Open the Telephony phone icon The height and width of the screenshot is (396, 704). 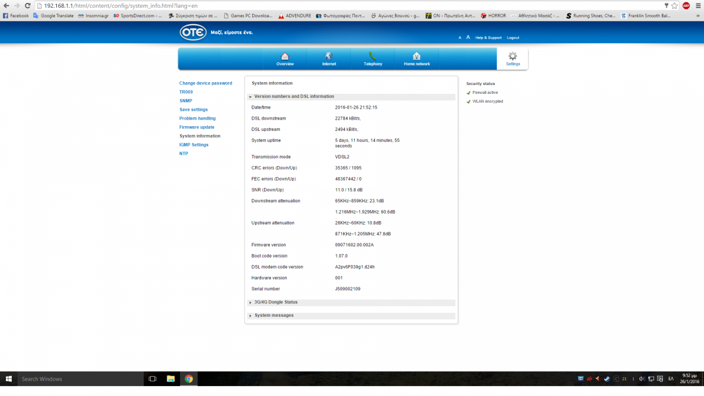point(373,56)
